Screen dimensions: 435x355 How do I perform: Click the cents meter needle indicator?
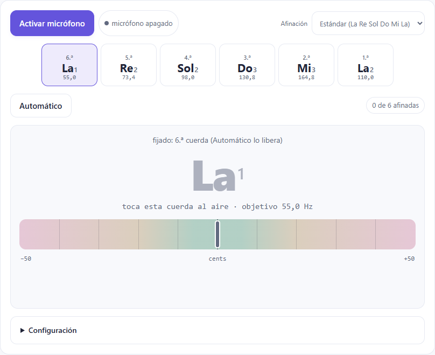[217, 234]
